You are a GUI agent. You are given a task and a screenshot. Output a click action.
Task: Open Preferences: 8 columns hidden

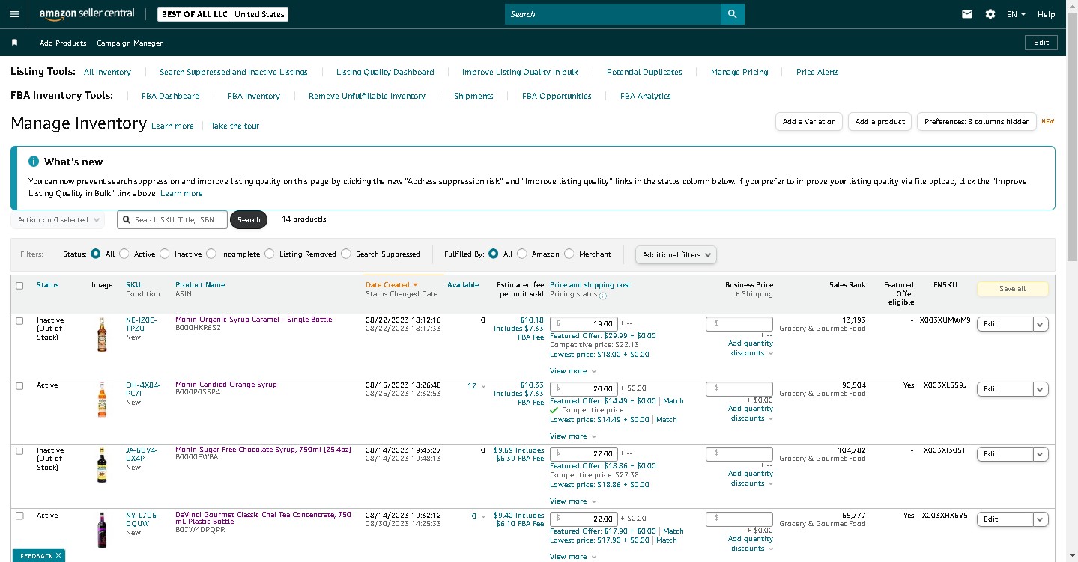pyautogui.click(x=977, y=121)
